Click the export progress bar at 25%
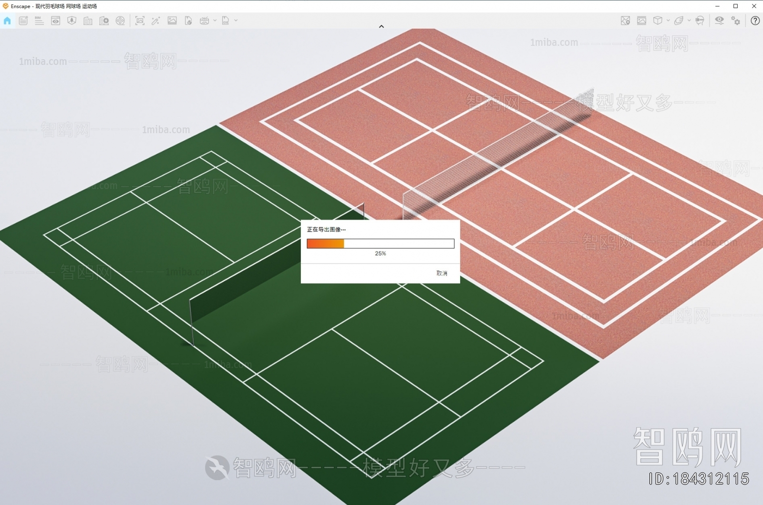The width and height of the screenshot is (763, 505). (380, 244)
